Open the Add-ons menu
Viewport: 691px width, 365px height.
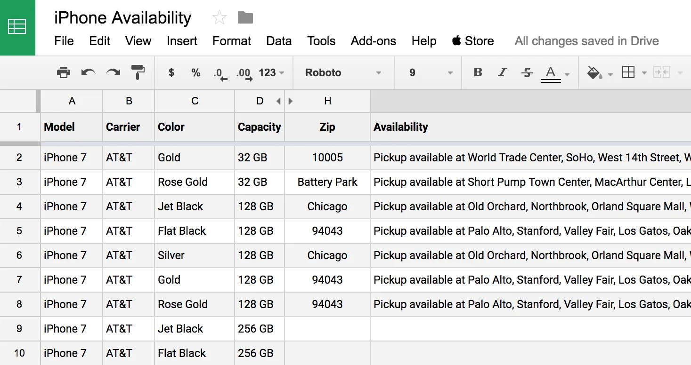(x=373, y=41)
